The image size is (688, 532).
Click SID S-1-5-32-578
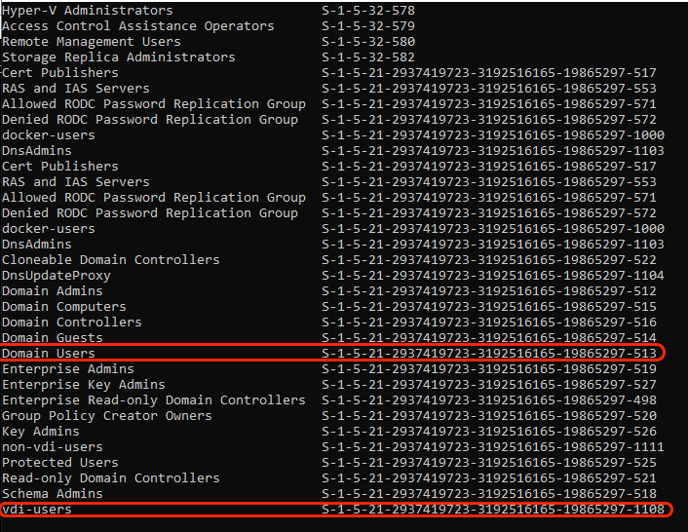tap(368, 11)
